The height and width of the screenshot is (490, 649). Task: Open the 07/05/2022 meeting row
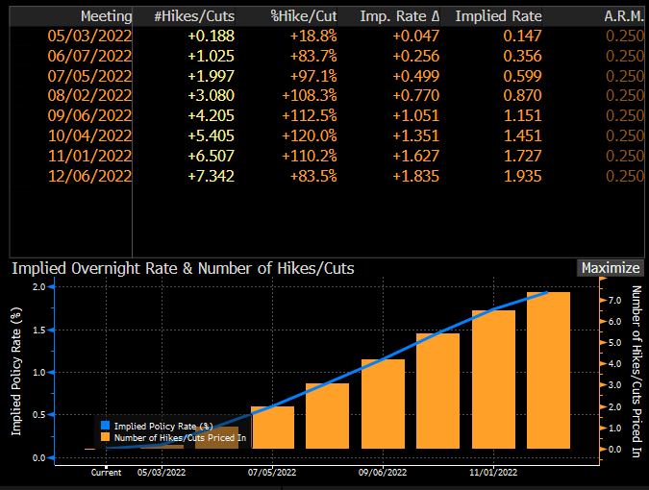click(x=93, y=76)
